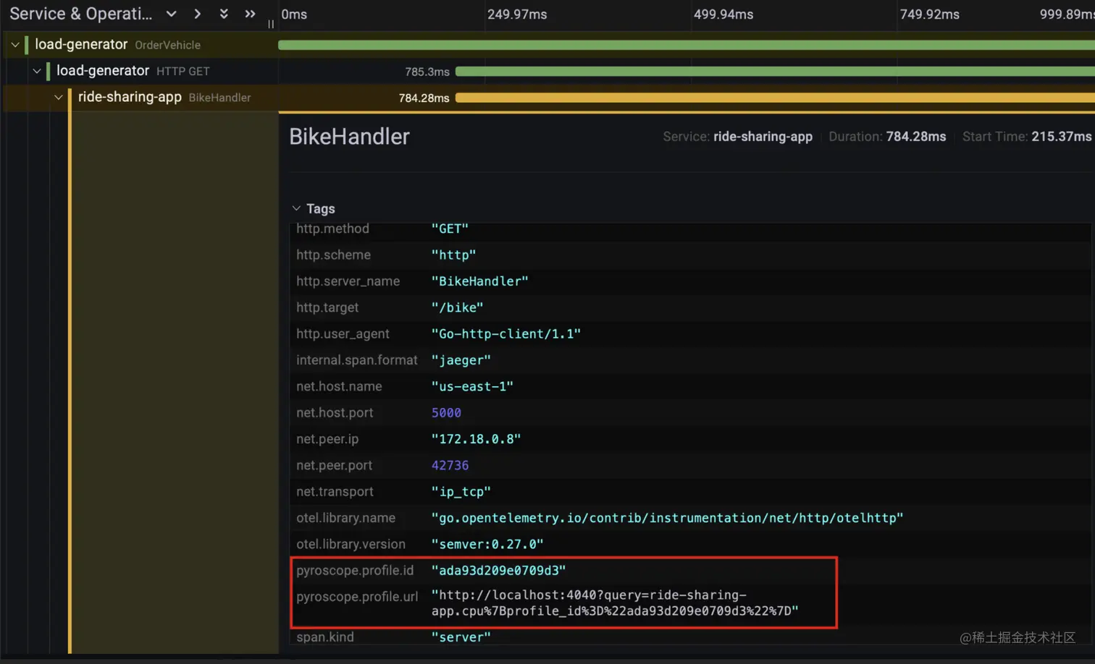Click the otelhttp instrumentation library value
Viewport: 1095px width, 664px height.
[668, 518]
